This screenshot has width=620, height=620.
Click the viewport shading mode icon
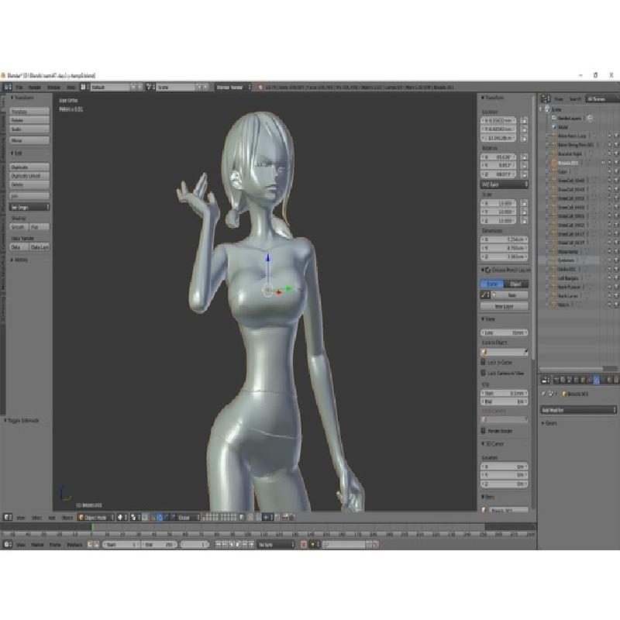[121, 517]
